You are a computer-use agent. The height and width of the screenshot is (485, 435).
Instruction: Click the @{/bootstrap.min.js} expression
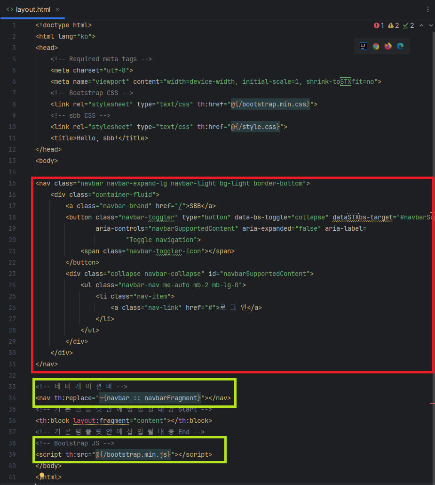point(133,455)
